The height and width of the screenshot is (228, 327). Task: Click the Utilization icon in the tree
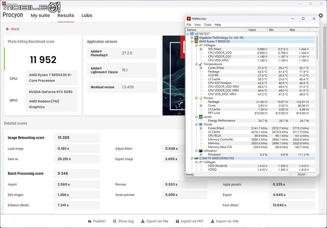click(201, 151)
